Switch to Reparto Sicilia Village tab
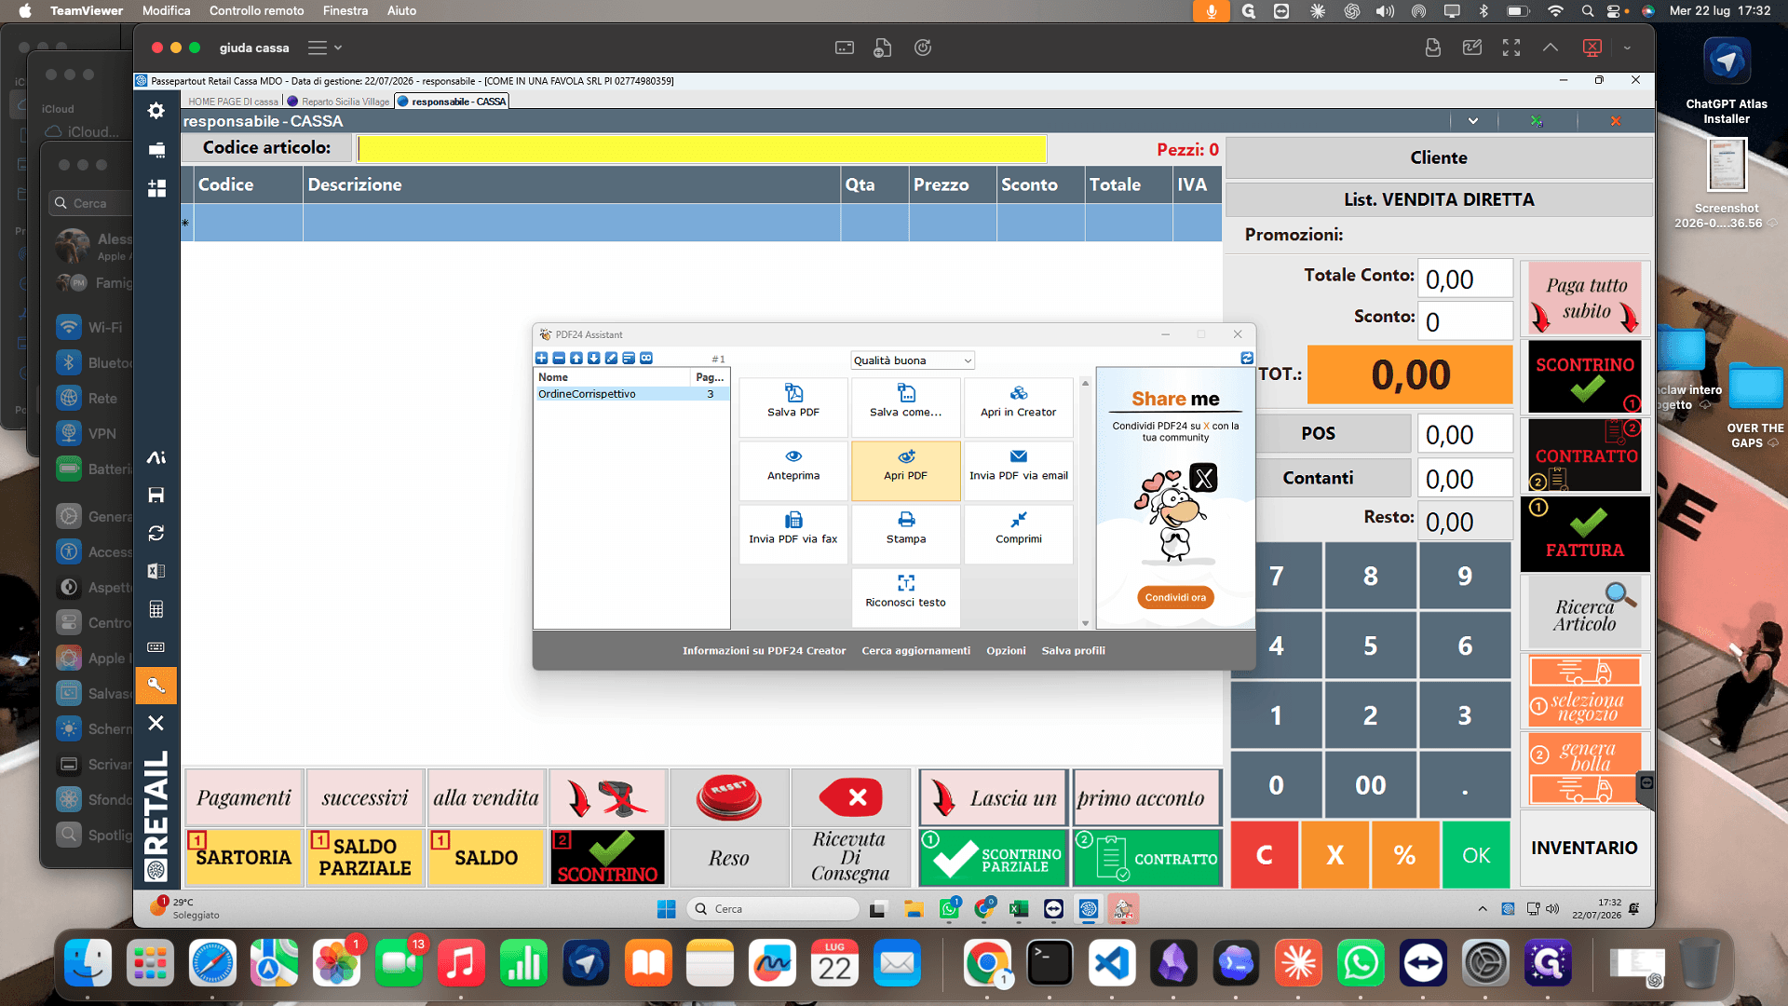This screenshot has width=1788, height=1006. click(x=339, y=102)
